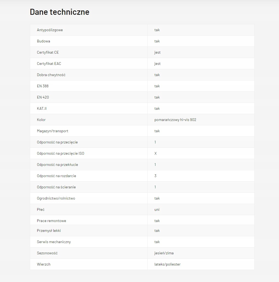
Task: Click the "Ogrodnictwo/rolnictwo" label
Action: pyautogui.click(x=56, y=198)
